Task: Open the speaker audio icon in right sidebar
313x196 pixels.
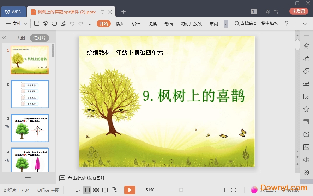Action: [x=306, y=160]
